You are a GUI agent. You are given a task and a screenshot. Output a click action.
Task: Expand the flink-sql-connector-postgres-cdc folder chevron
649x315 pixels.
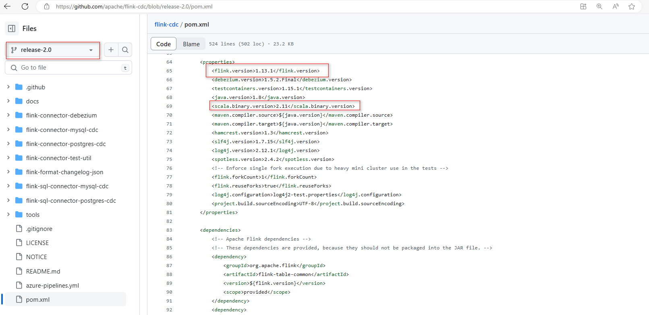pyautogui.click(x=8, y=200)
